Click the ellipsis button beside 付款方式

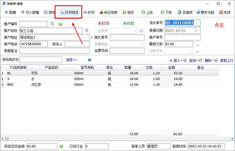tap(197, 51)
